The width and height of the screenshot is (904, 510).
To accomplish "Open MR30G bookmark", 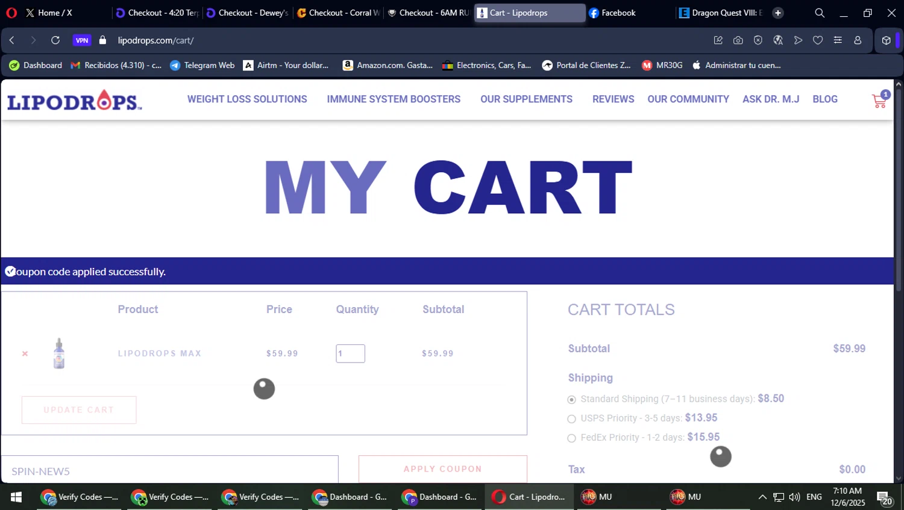I will click(x=662, y=65).
